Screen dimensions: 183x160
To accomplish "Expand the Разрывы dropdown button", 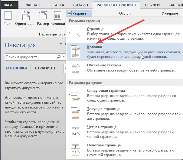I will tap(80, 13).
